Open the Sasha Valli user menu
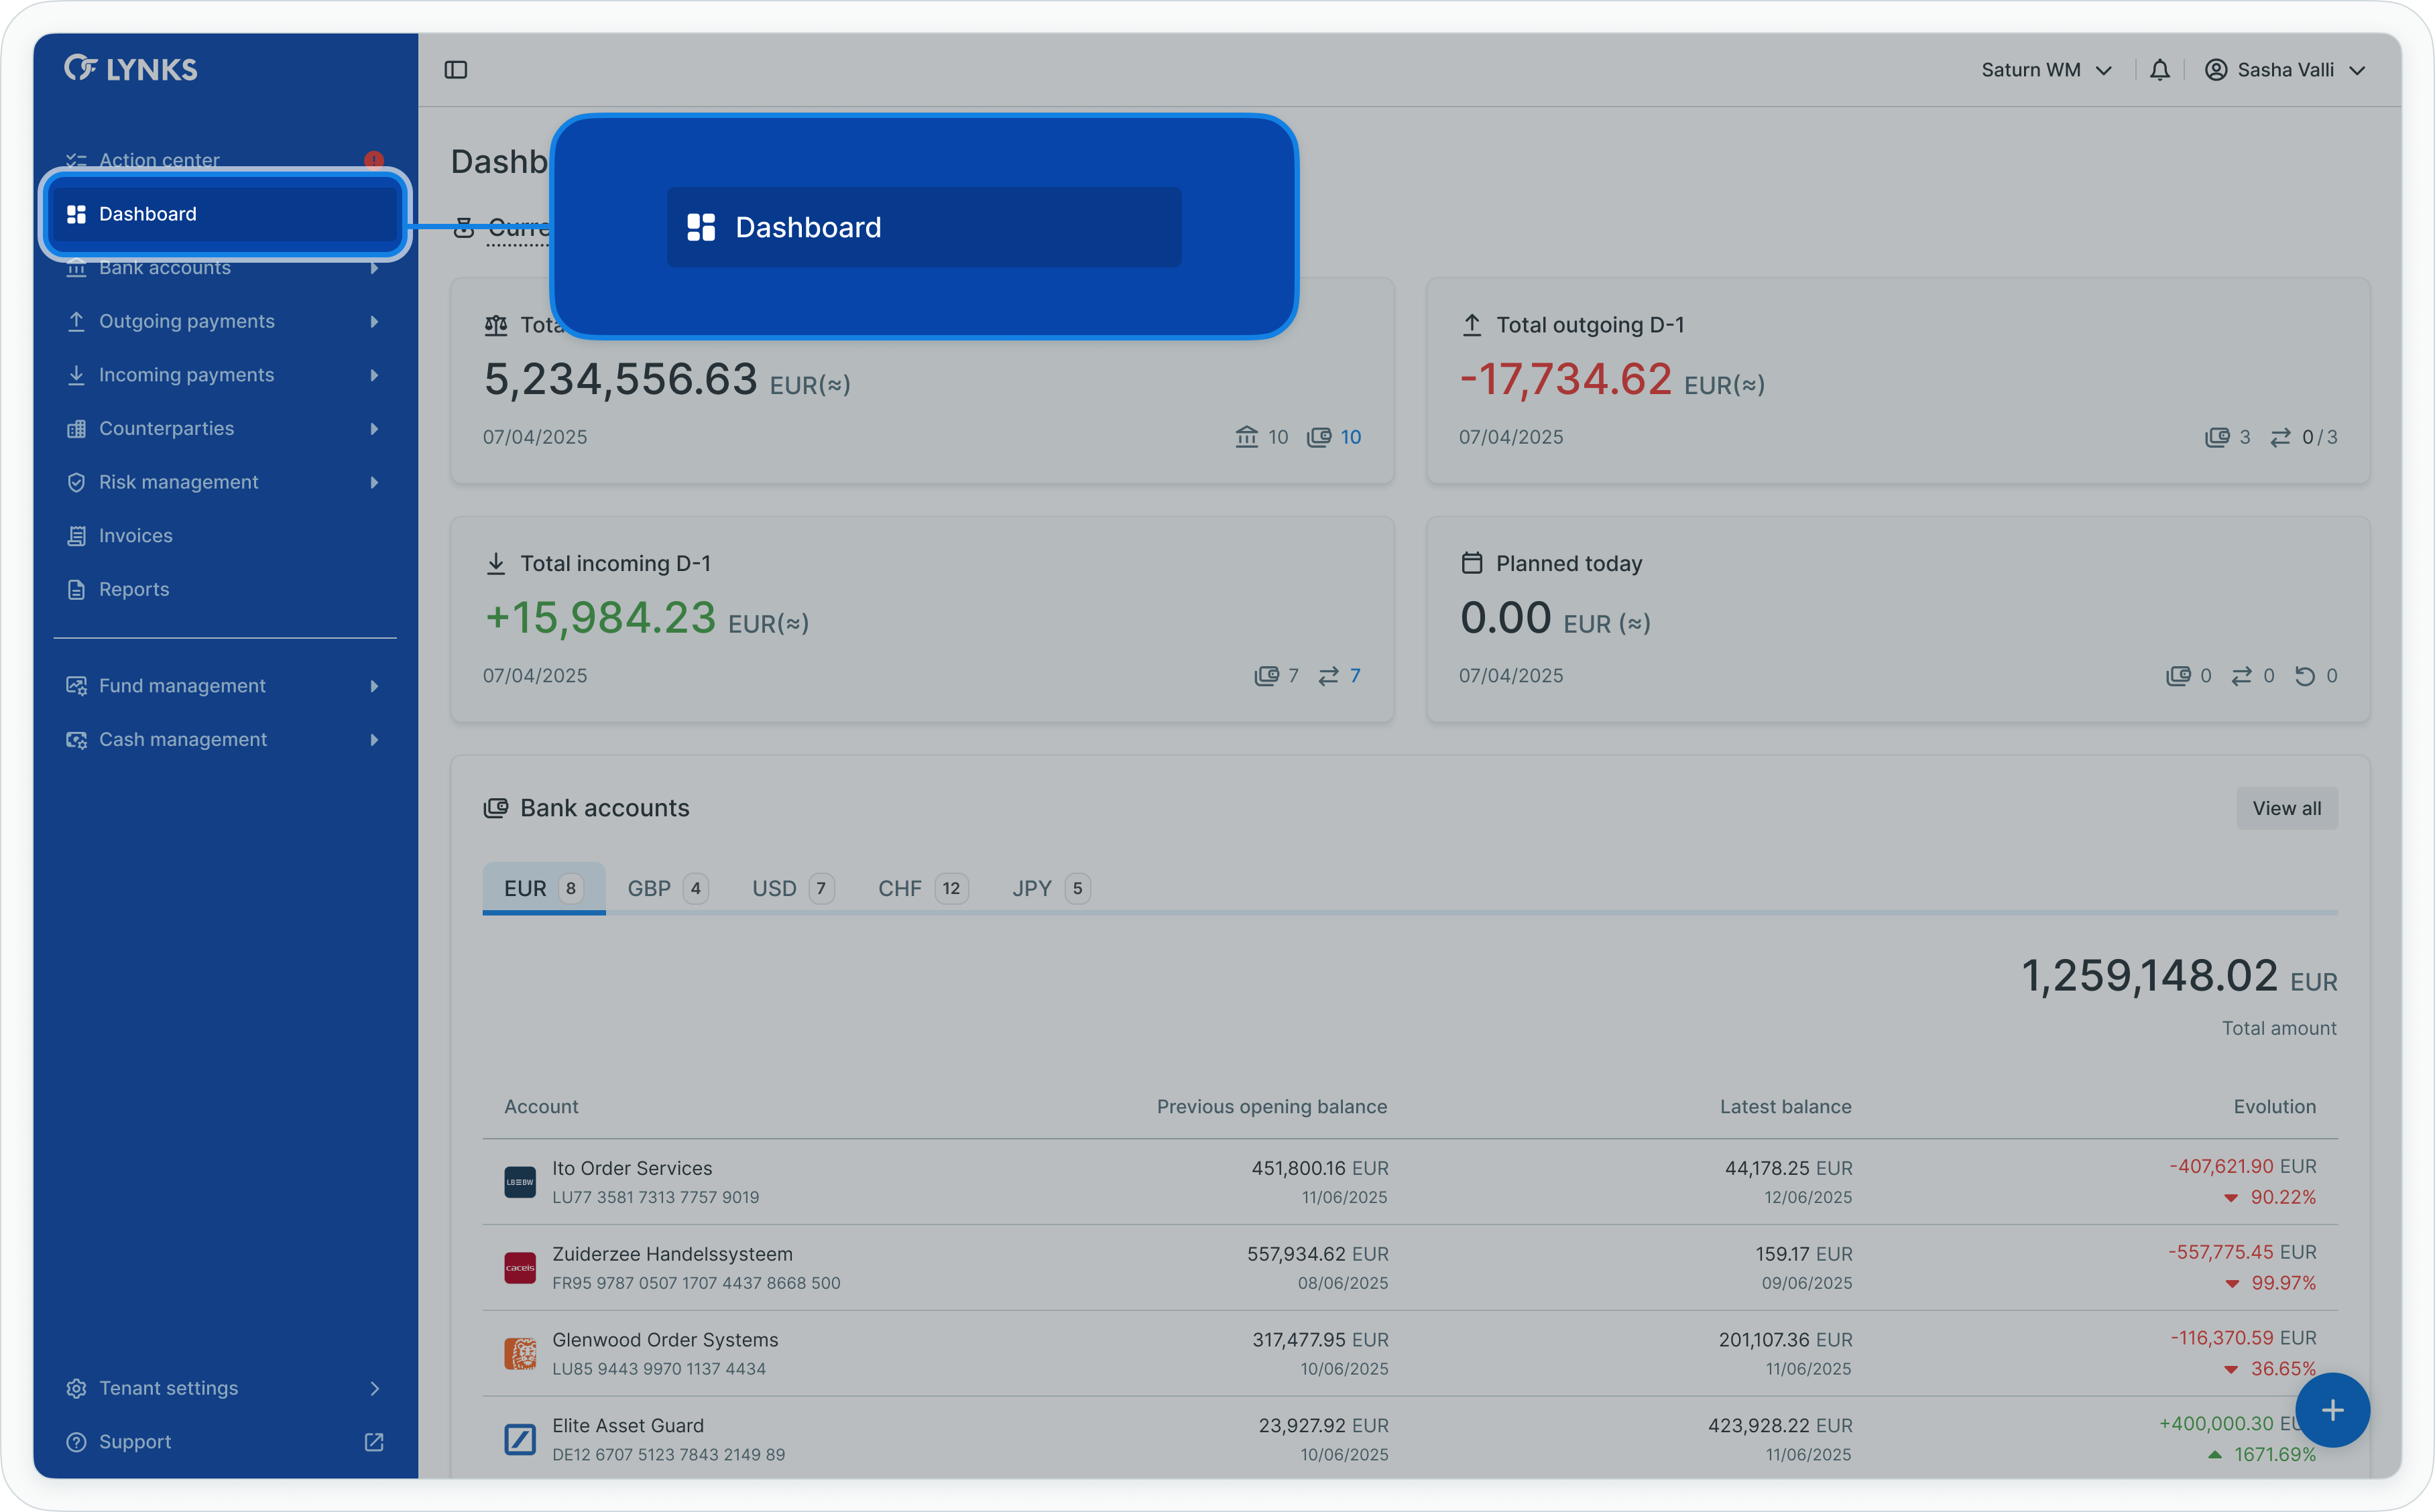The height and width of the screenshot is (1512, 2435). click(2285, 70)
